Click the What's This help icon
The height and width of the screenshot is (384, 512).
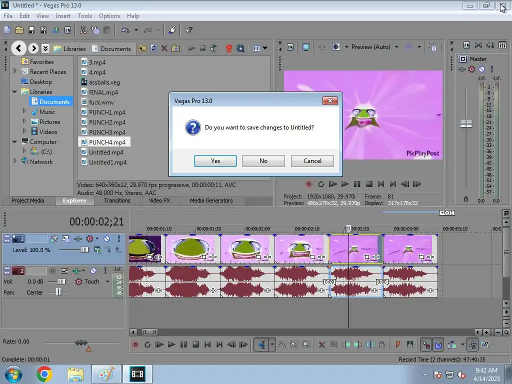tap(188, 30)
